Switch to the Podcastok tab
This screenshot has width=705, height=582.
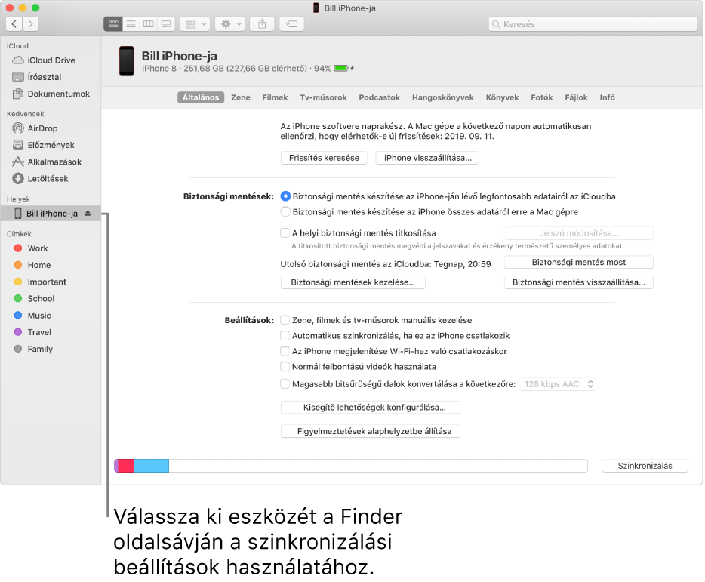click(379, 97)
